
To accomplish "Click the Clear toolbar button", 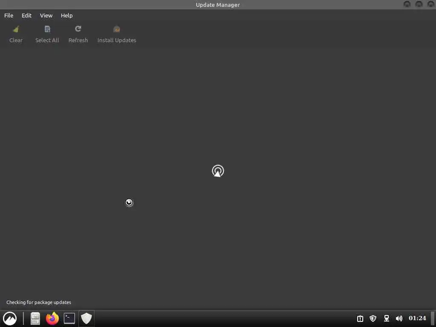I will [x=16, y=34].
